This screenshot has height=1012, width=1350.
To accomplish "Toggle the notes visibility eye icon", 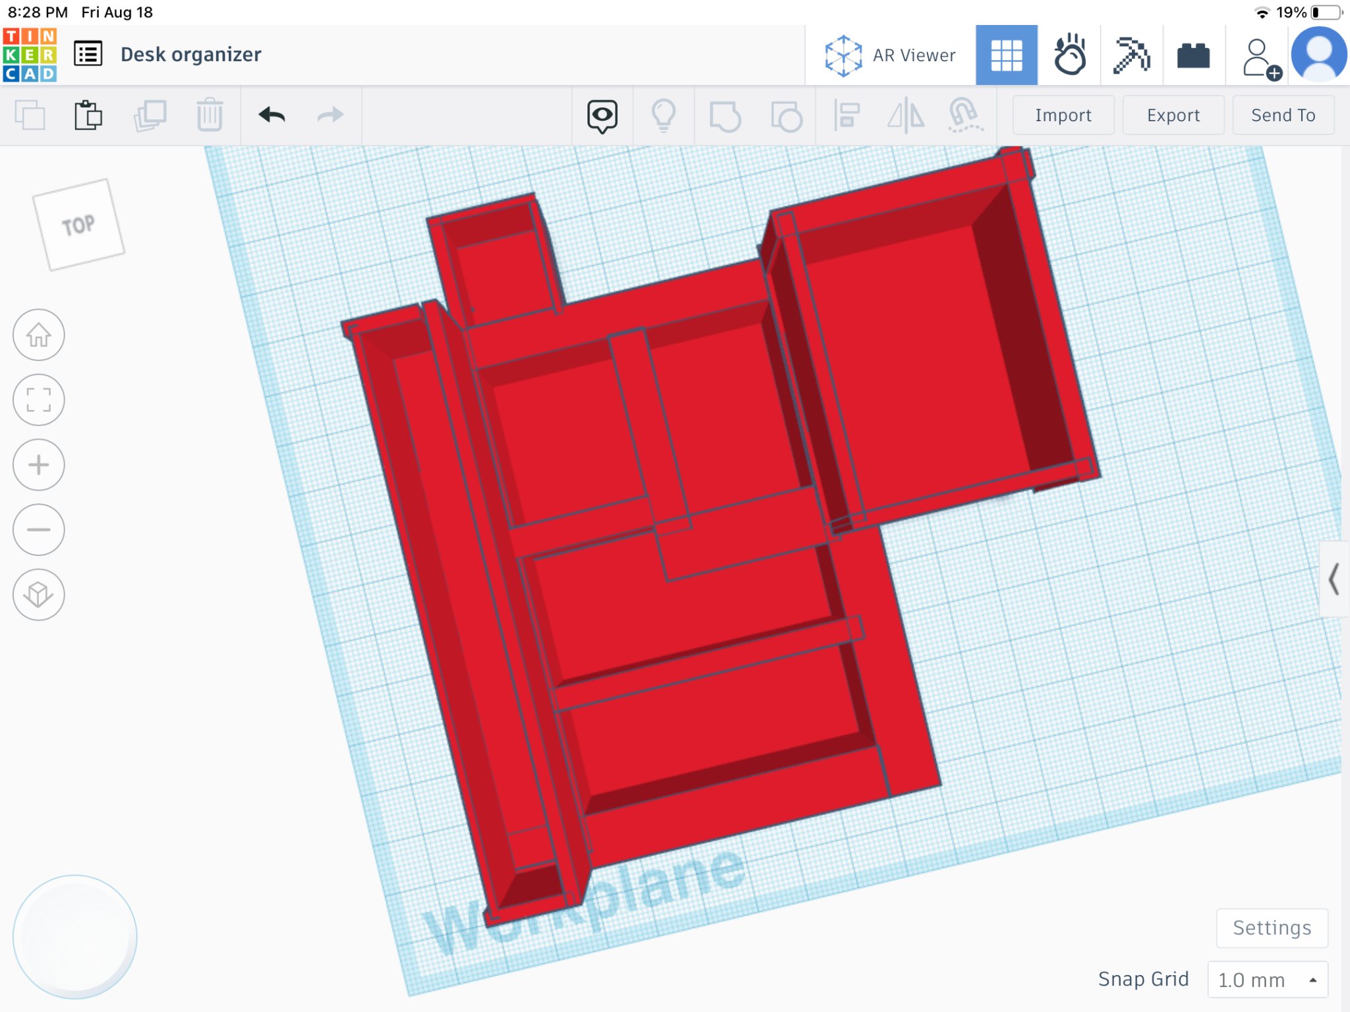I will coord(602,116).
